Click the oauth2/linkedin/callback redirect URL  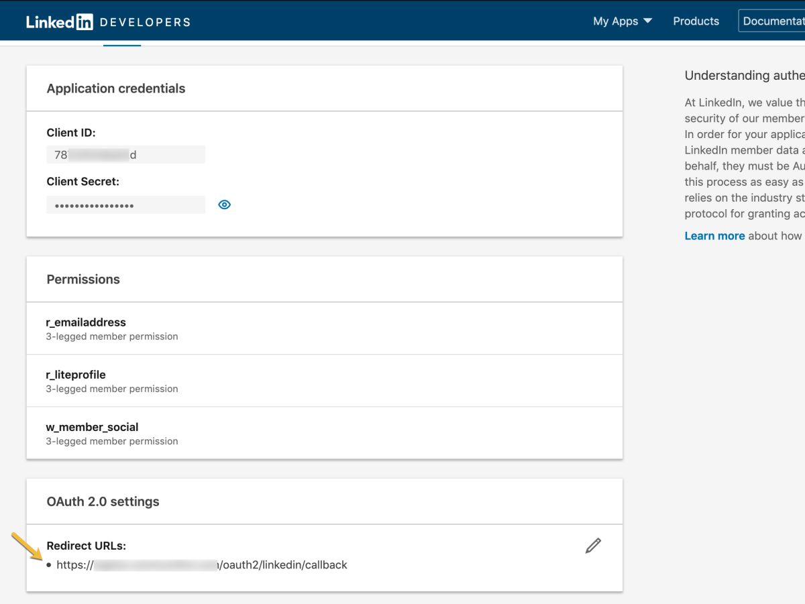[x=202, y=564]
